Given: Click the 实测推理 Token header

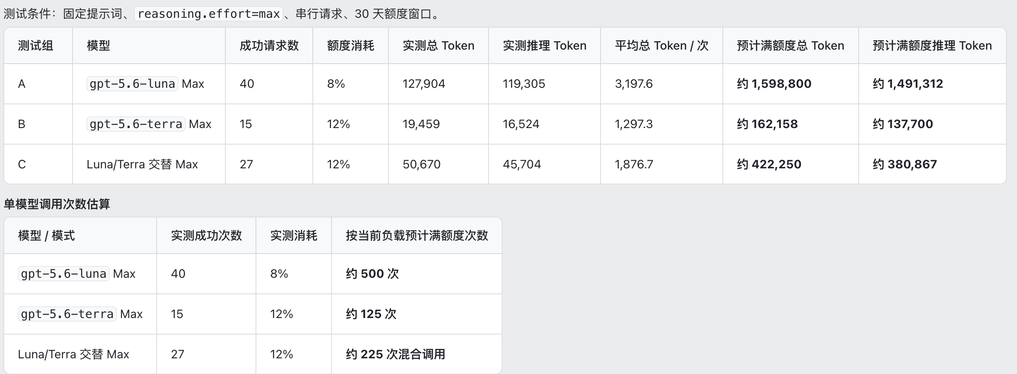Looking at the screenshot, I should [x=545, y=46].
